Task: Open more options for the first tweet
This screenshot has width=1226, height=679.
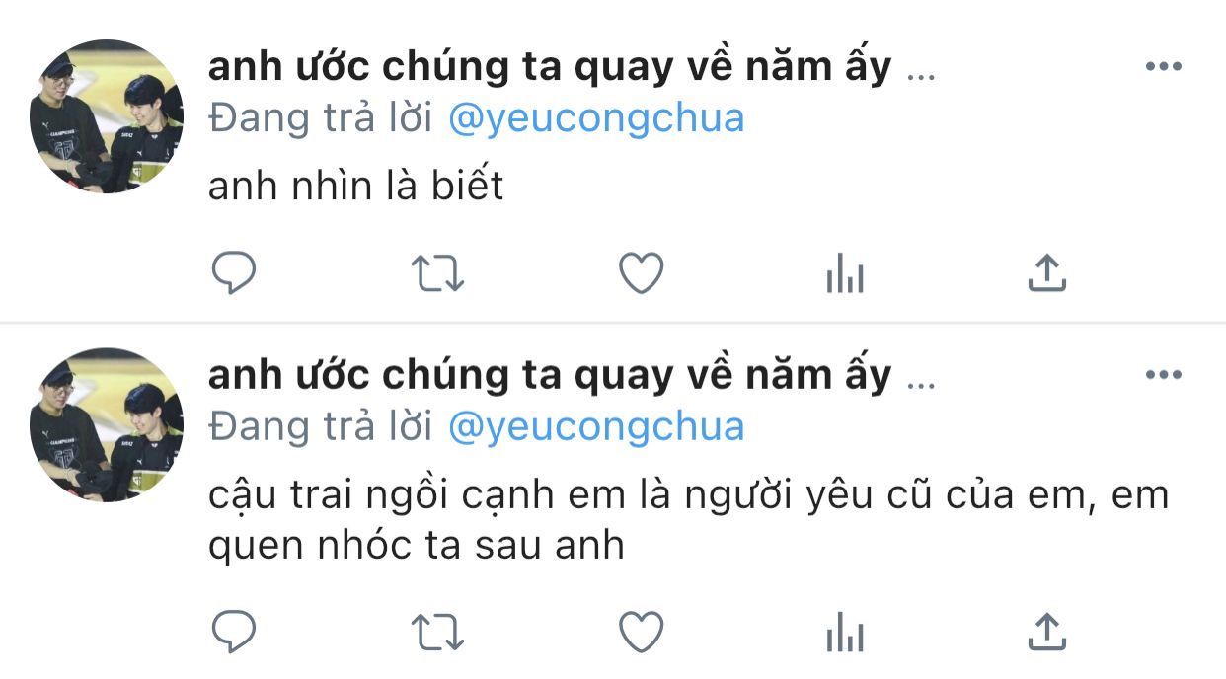Action: [1163, 67]
